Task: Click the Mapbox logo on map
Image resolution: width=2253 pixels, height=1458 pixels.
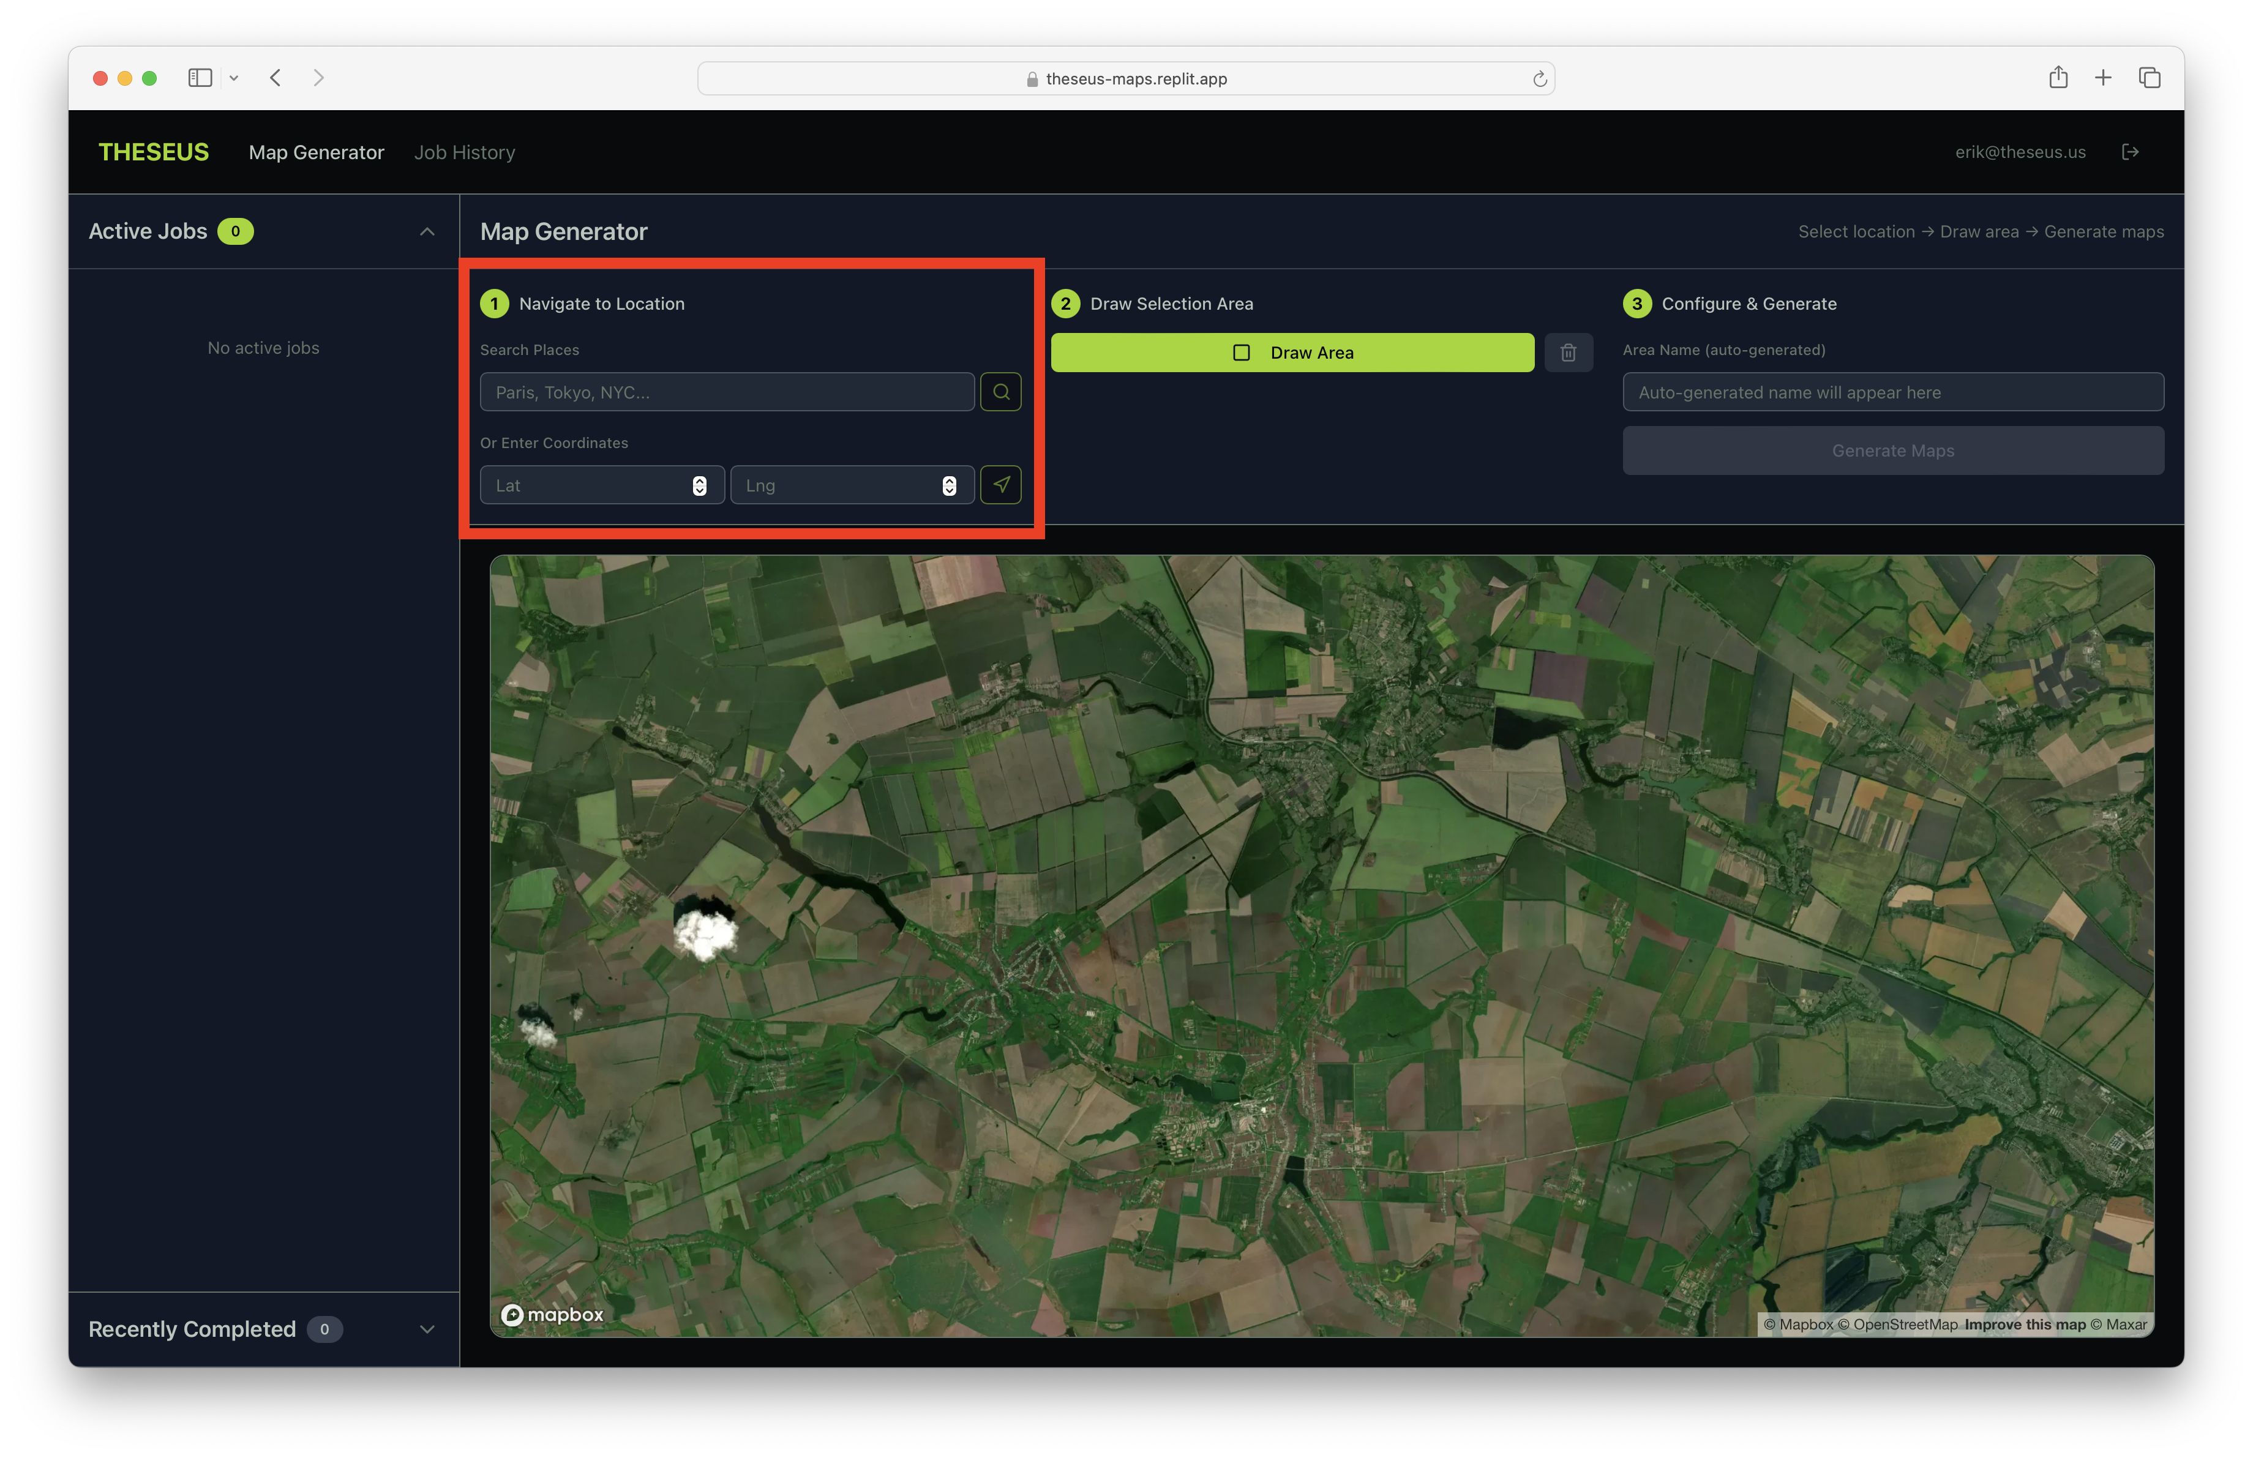Action: coord(552,1314)
